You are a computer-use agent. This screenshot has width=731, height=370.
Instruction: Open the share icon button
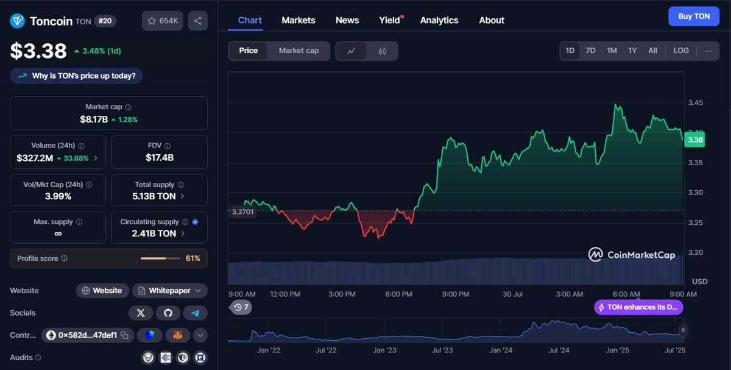coord(198,21)
